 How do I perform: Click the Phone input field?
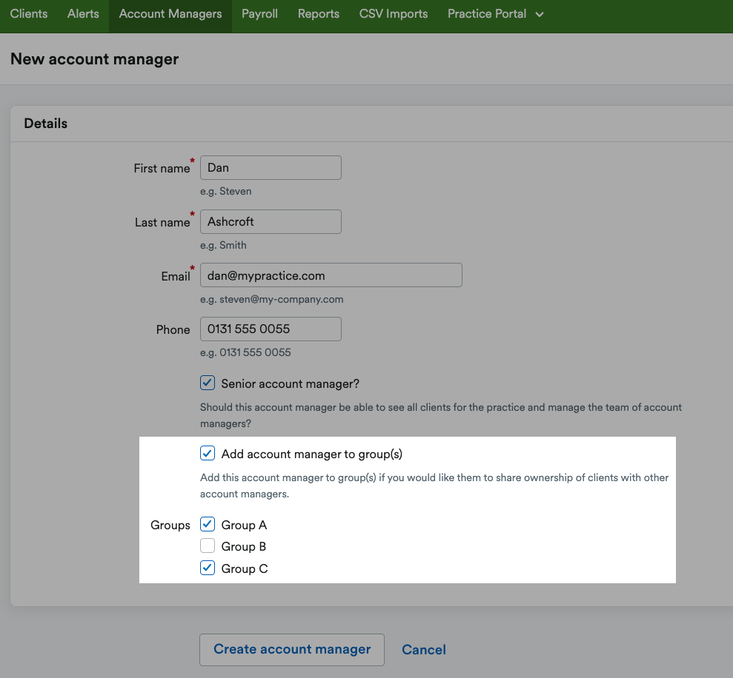click(271, 329)
